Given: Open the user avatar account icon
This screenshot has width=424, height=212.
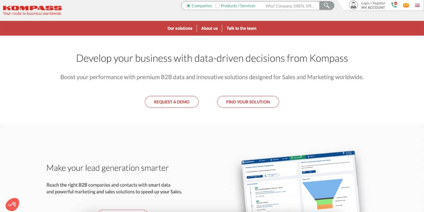Looking at the screenshot, I should (353, 5).
